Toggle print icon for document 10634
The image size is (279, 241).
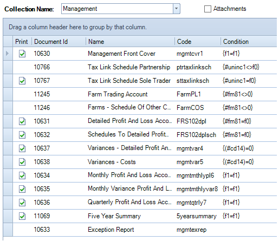tap(22, 175)
